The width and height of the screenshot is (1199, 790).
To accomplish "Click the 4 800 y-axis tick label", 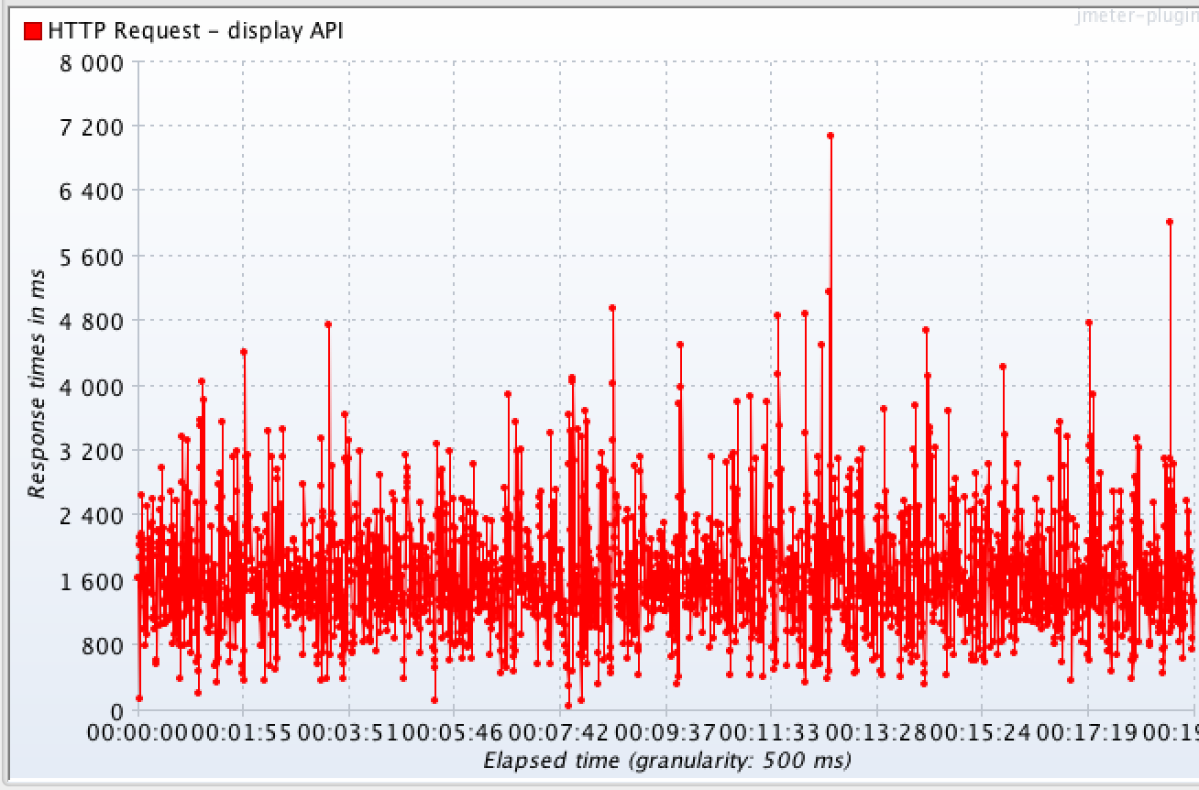I will tap(90, 322).
